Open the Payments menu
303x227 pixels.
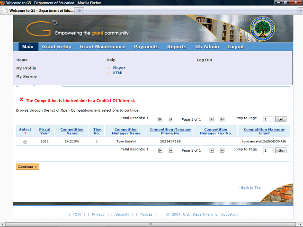point(146,47)
